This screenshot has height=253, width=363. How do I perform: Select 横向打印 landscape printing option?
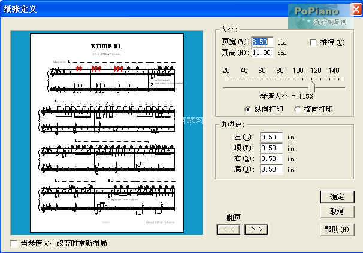coord(298,109)
